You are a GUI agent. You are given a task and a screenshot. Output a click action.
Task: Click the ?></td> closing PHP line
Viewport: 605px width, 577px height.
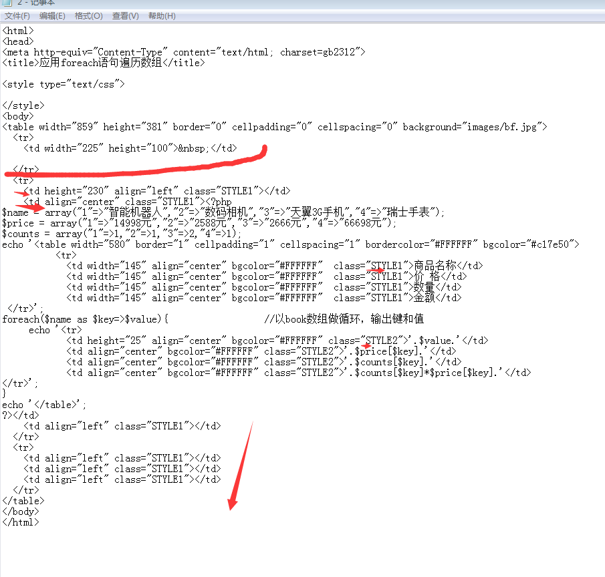tap(21, 415)
